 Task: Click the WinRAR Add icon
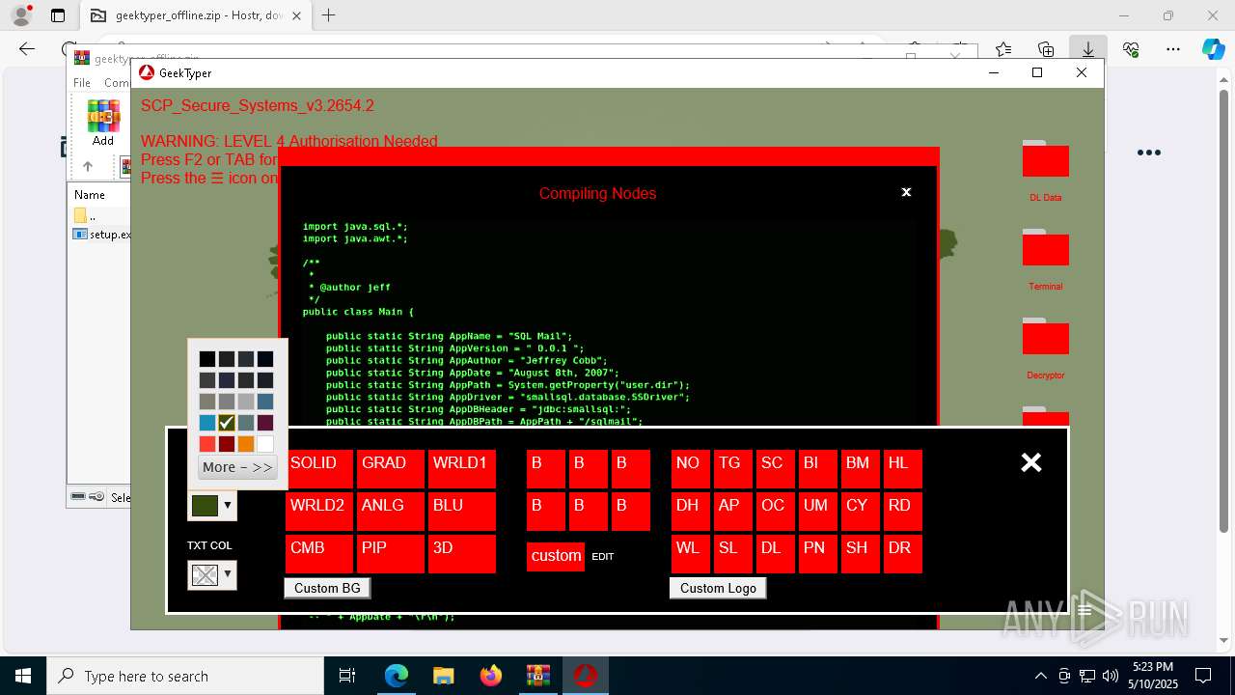tap(103, 123)
